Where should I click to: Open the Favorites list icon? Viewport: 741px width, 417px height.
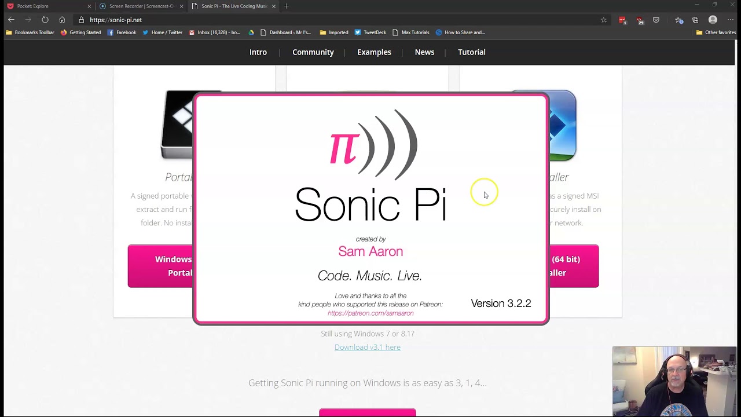click(x=678, y=20)
